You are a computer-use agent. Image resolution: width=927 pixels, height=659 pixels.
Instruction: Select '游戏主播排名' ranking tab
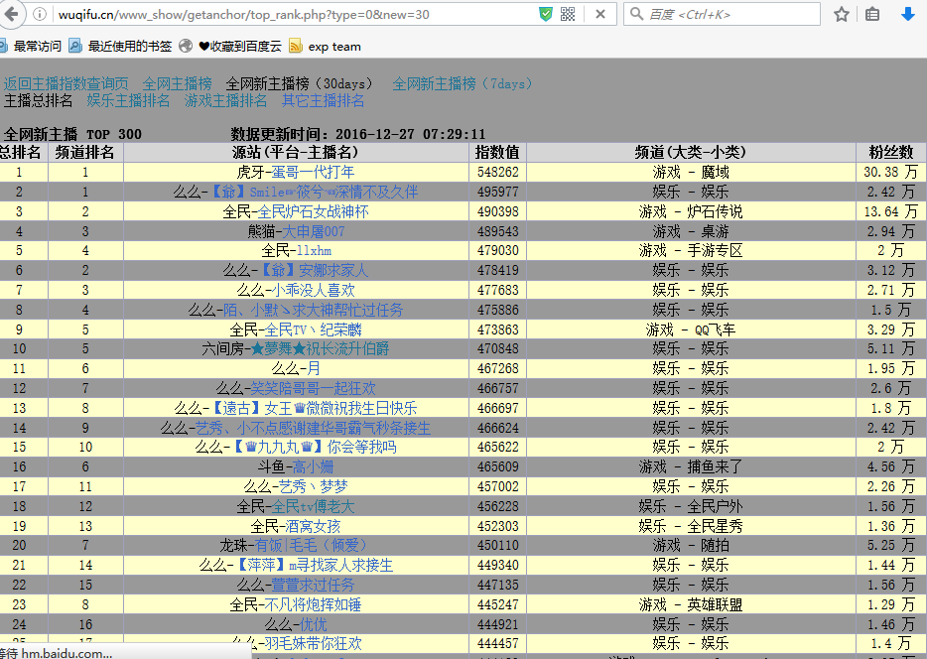tap(225, 101)
